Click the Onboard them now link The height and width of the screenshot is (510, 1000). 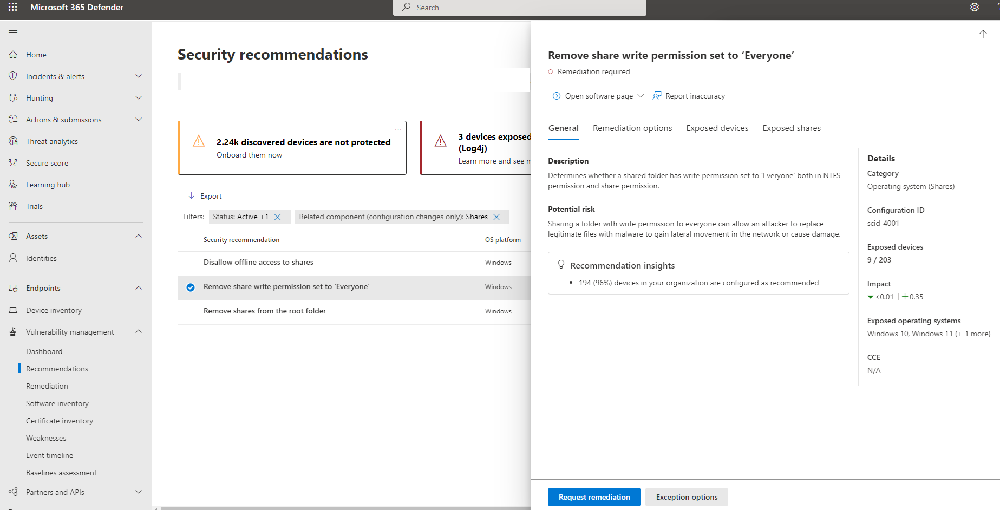[249, 155]
